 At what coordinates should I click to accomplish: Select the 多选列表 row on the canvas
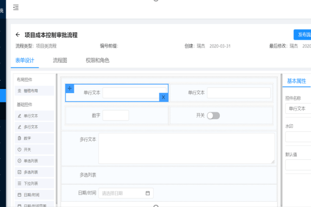click(169, 175)
